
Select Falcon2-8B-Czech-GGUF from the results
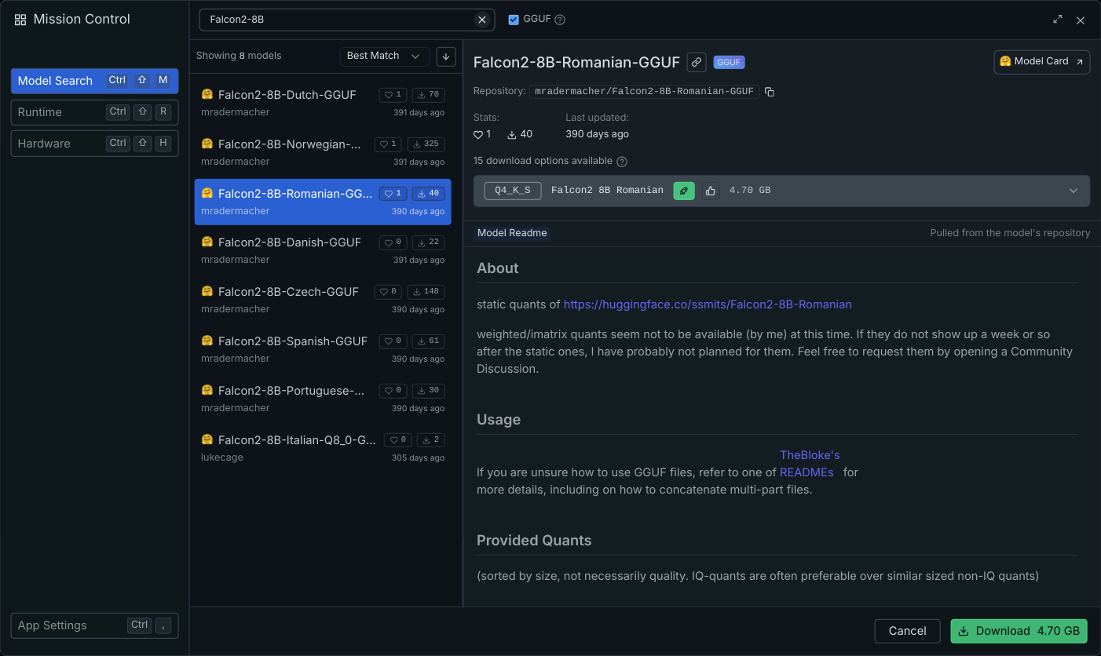click(x=322, y=299)
